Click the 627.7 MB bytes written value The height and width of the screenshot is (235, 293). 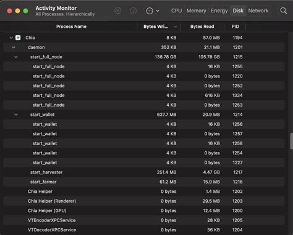pos(166,115)
